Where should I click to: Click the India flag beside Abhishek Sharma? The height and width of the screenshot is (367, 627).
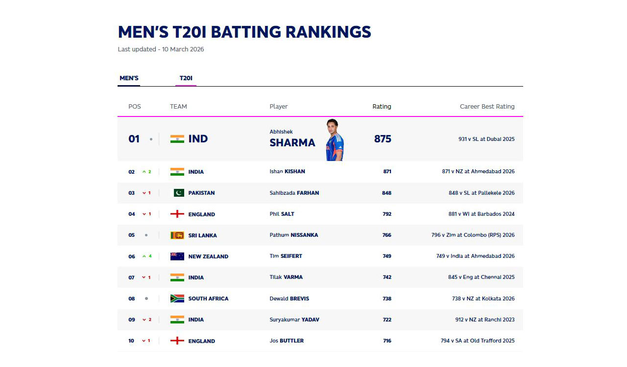(x=177, y=139)
